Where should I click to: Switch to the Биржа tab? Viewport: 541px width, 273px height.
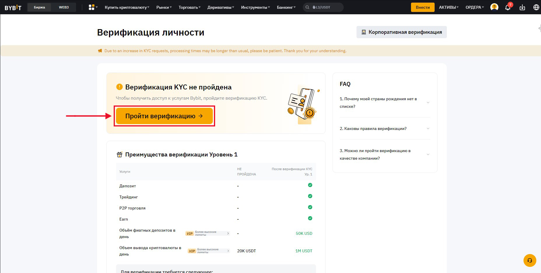(39, 7)
